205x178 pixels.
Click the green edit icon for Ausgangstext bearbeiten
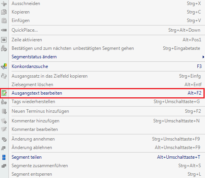coord(4,93)
